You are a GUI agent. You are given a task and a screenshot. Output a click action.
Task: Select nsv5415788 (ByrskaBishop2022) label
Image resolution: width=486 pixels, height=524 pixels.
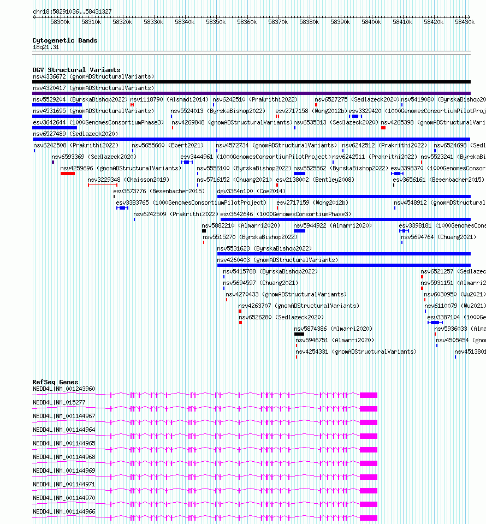270,271
